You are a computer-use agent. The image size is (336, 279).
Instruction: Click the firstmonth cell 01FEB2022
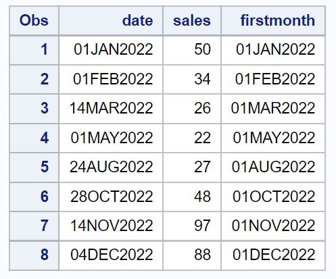click(273, 79)
